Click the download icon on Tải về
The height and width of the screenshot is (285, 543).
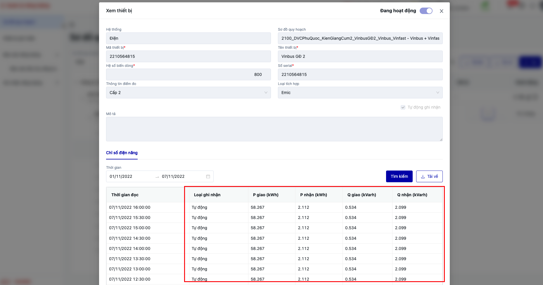point(423,177)
